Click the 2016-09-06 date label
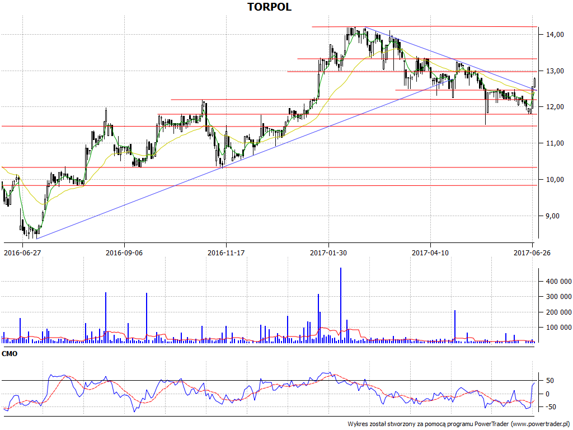The width and height of the screenshot is (573, 430). 124,253
